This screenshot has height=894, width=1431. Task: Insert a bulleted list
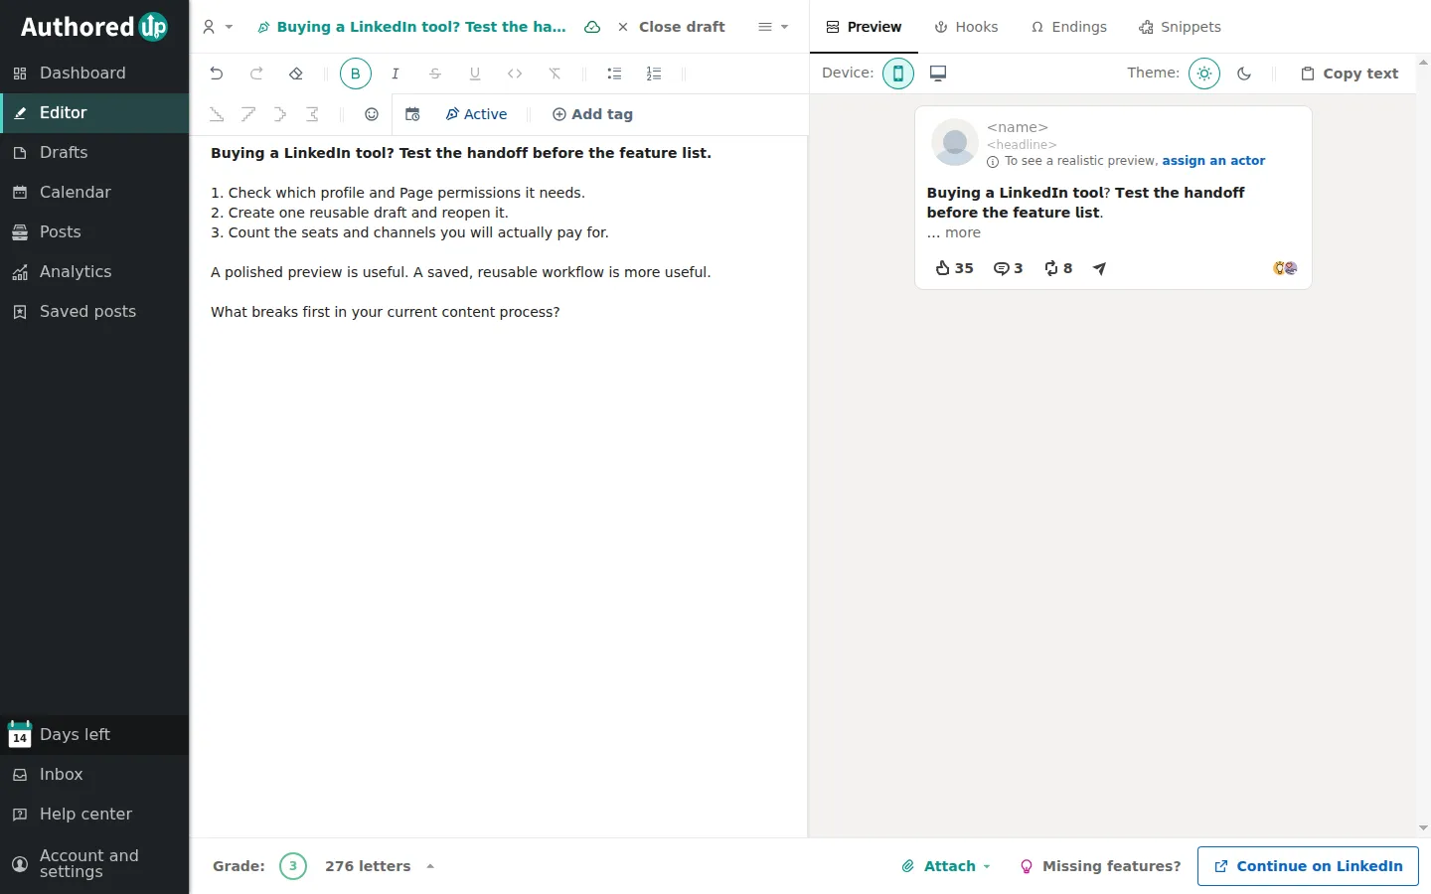[x=614, y=74]
